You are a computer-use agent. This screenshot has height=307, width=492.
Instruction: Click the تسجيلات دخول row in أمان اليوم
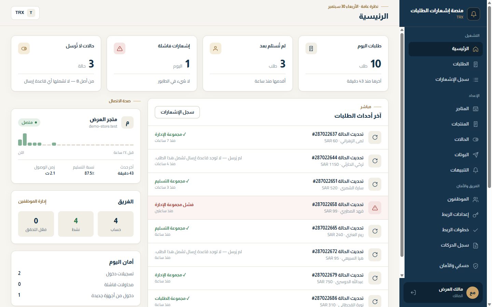[x=76, y=274]
